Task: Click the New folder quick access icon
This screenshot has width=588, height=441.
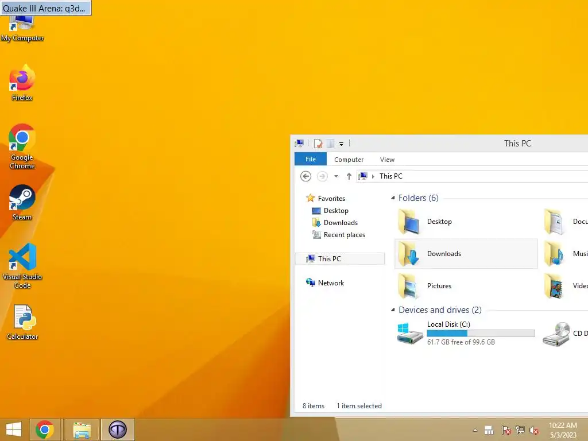Action: point(330,143)
